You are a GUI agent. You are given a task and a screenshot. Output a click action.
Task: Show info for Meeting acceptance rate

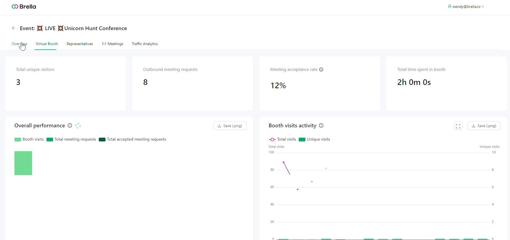point(321,70)
